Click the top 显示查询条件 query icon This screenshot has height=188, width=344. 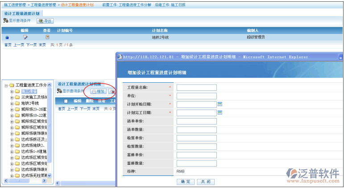[6, 21]
